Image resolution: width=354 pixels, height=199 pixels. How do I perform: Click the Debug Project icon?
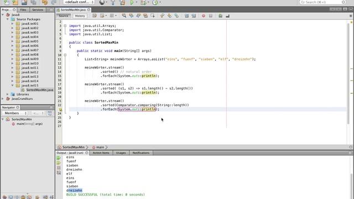click(143, 2)
